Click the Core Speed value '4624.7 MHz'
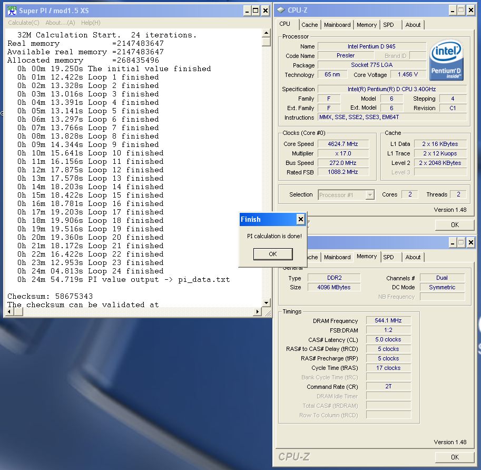Image resolution: width=481 pixels, height=470 pixels. [x=343, y=144]
